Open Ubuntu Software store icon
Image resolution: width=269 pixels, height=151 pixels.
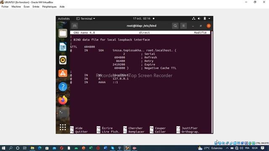(x=63, y=73)
